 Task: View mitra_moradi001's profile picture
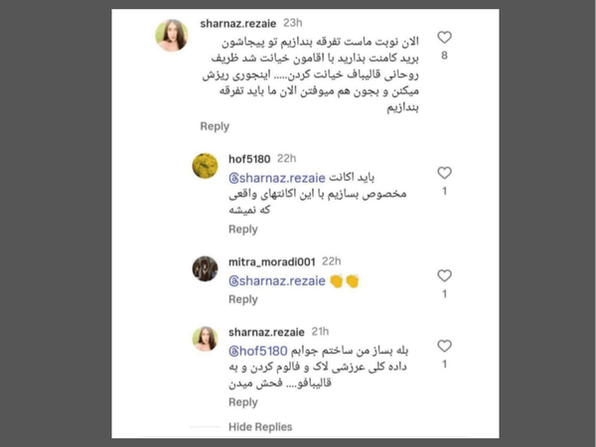pyautogui.click(x=205, y=268)
